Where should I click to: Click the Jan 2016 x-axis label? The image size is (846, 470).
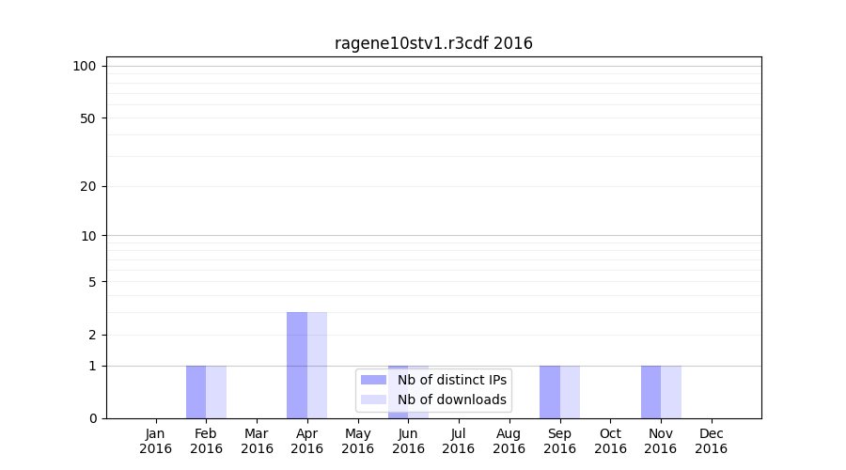point(156,441)
